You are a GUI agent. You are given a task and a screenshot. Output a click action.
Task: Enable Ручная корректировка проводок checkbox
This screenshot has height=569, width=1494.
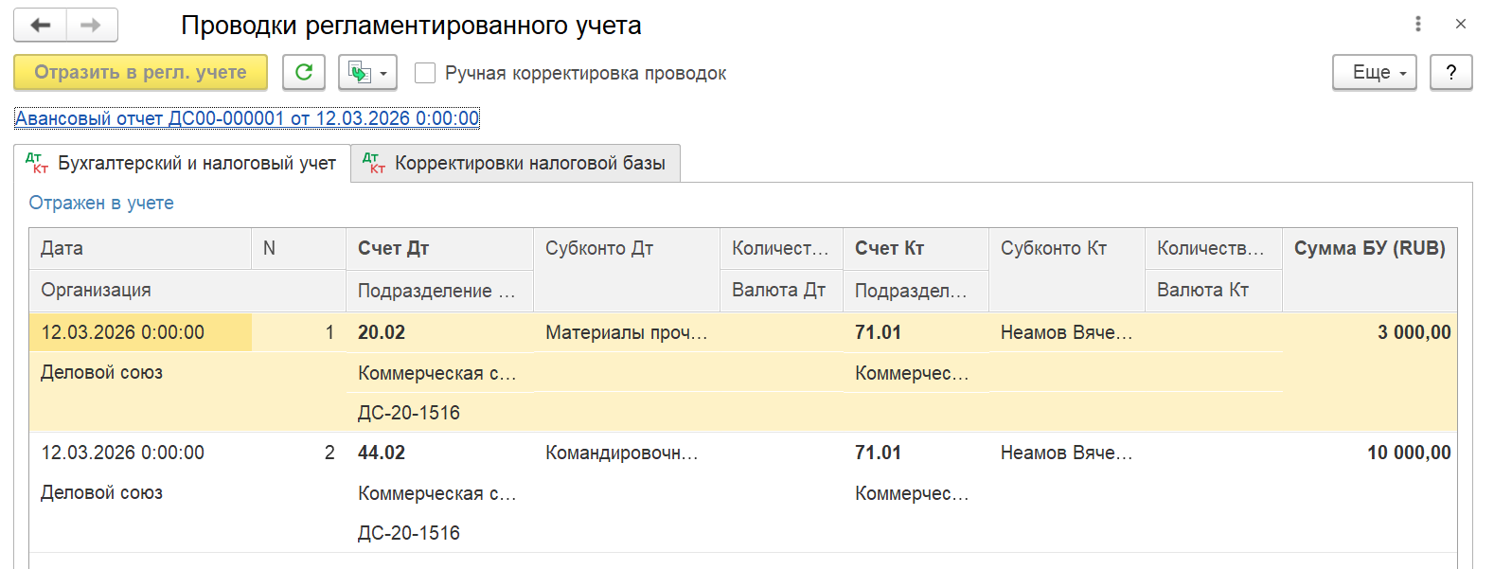[x=425, y=73]
